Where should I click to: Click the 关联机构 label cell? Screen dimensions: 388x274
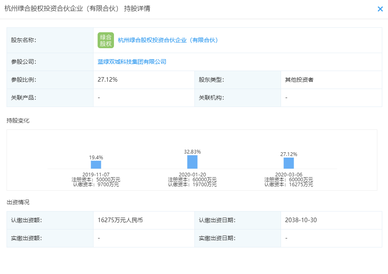[x=238, y=98]
